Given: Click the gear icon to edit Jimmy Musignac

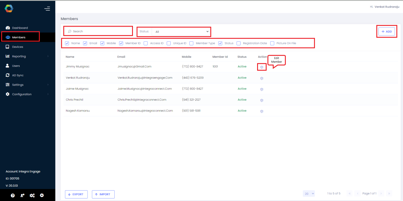Looking at the screenshot, I should click(262, 67).
